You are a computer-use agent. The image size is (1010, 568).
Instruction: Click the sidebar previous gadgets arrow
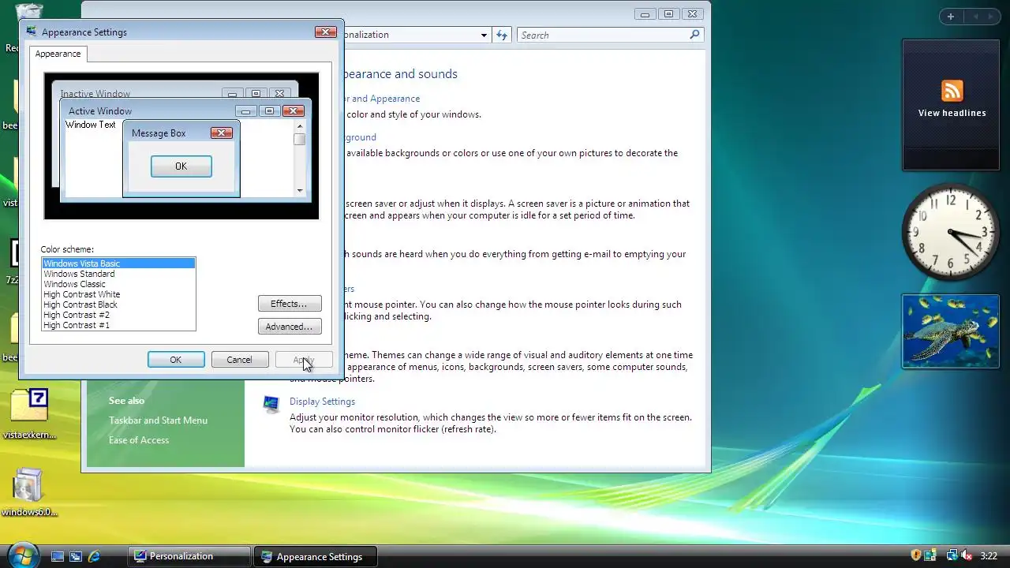[975, 17]
